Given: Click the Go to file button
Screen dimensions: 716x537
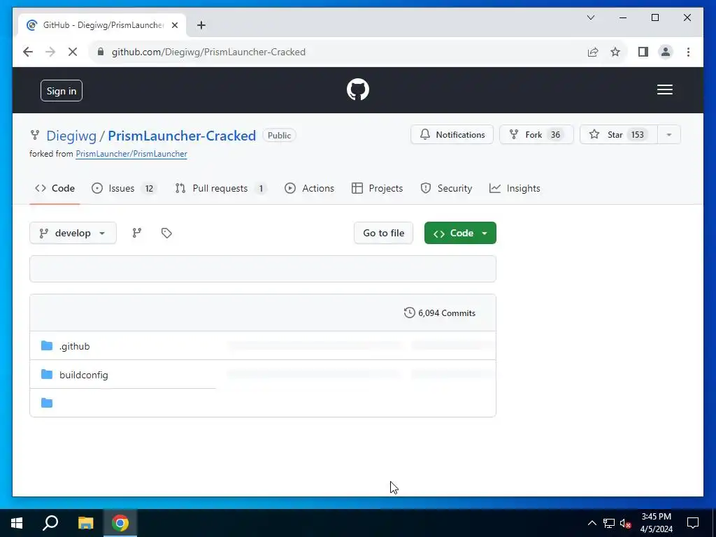Looking at the screenshot, I should tap(384, 233).
